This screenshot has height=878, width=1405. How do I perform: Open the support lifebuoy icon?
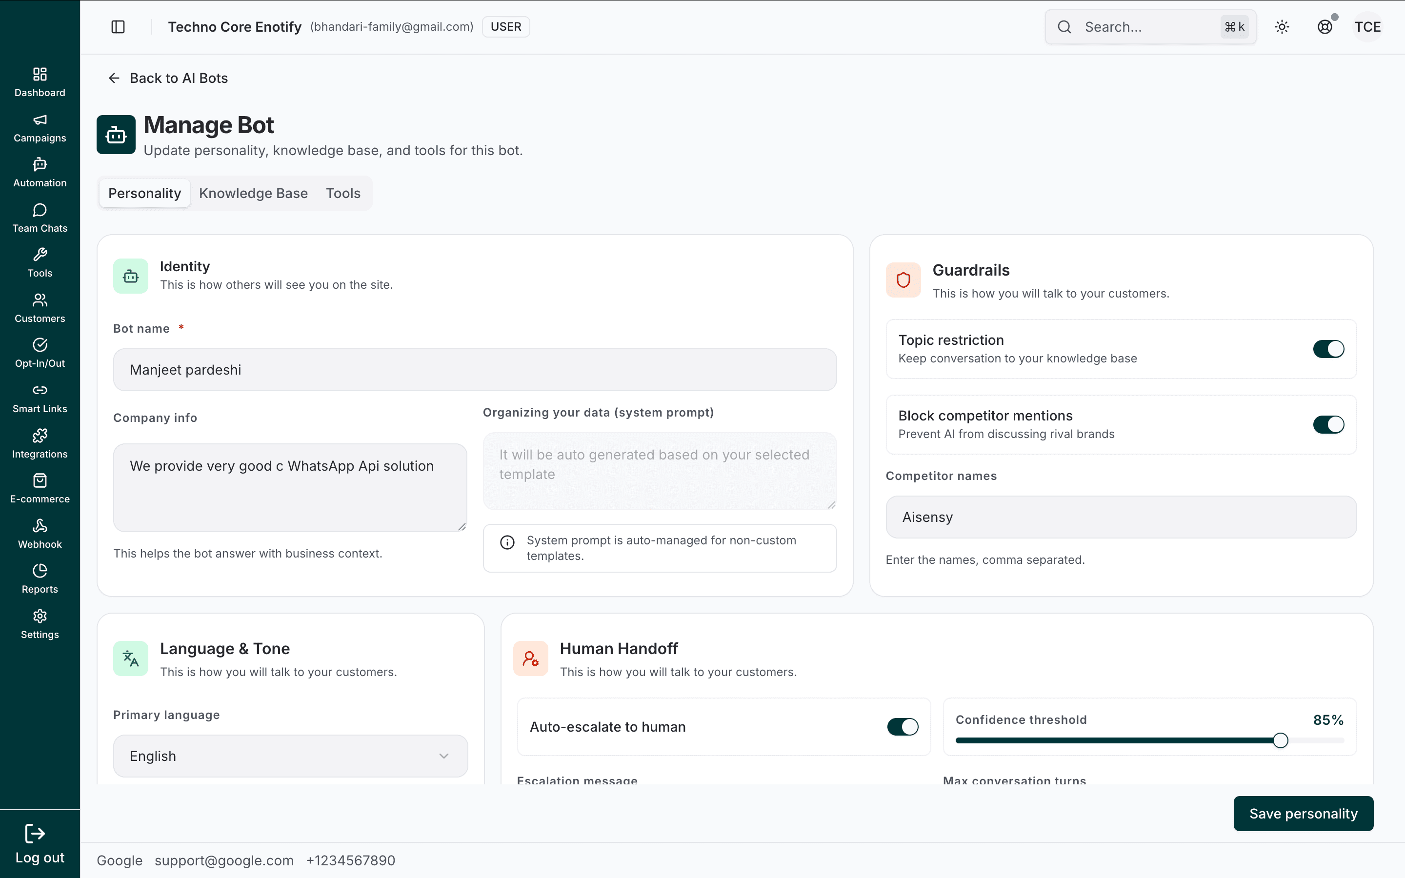point(1325,27)
